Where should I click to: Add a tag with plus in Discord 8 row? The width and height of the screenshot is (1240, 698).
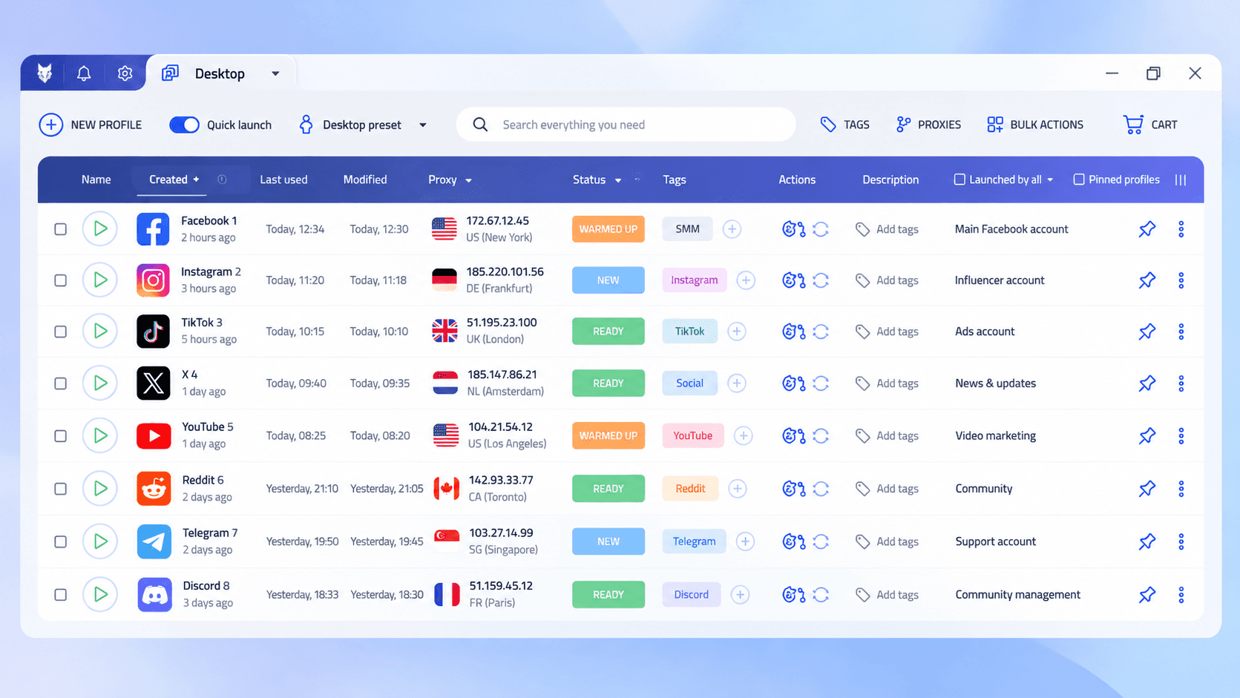coord(740,595)
